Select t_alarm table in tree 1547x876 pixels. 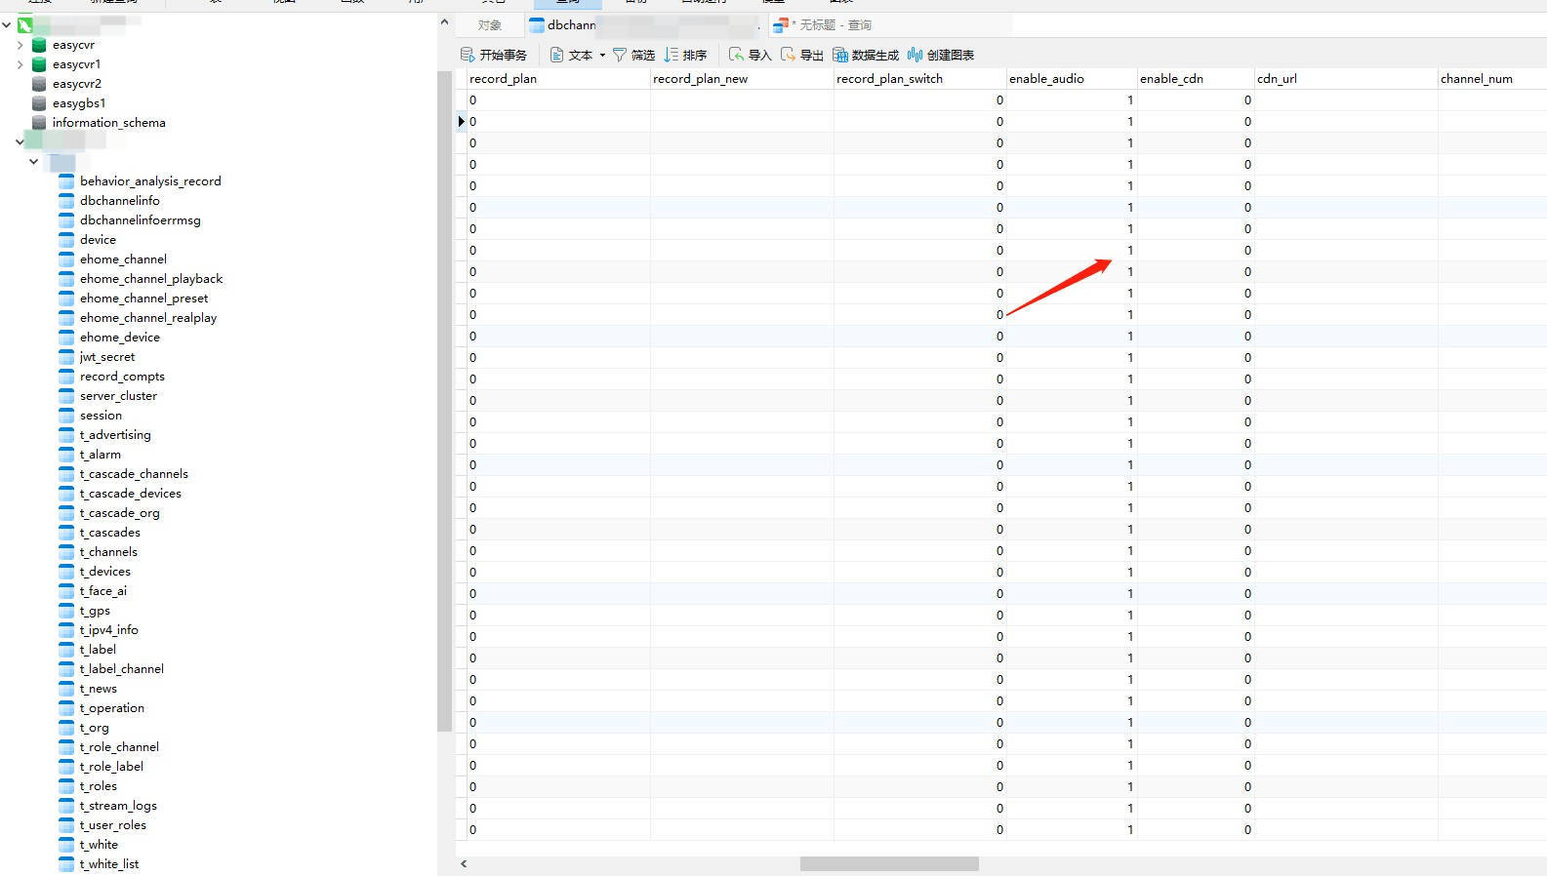pyautogui.click(x=101, y=455)
